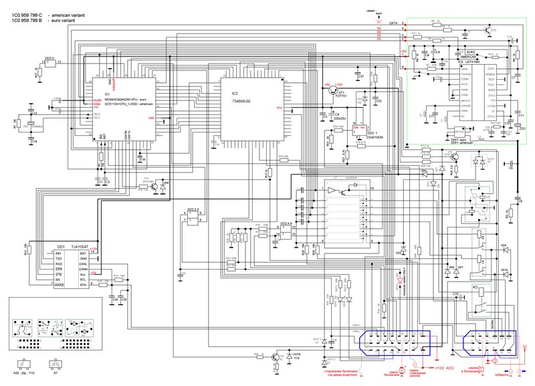Click the WAKE pin on DD1
Image resolution: width=535 pixels, height=386 pixels.
[60, 284]
